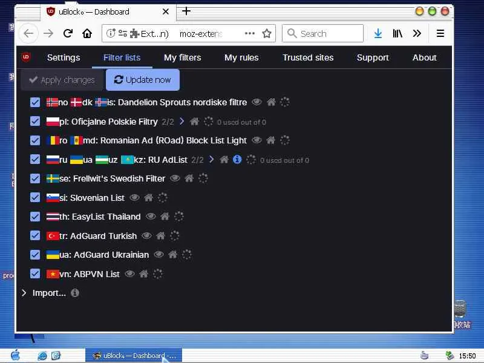Toggle AdGuard Turkish checkbox
The width and height of the screenshot is (484, 363).
tap(35, 235)
